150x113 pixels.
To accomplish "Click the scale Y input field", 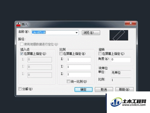I will click(x=79, y=67).
